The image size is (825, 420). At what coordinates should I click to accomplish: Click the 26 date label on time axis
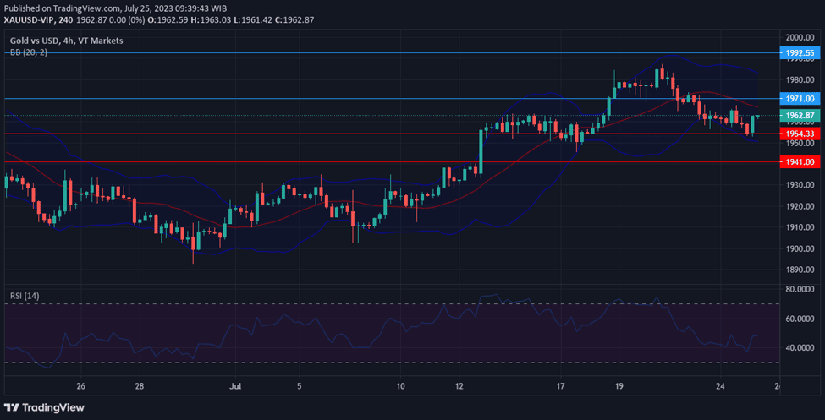(x=80, y=386)
